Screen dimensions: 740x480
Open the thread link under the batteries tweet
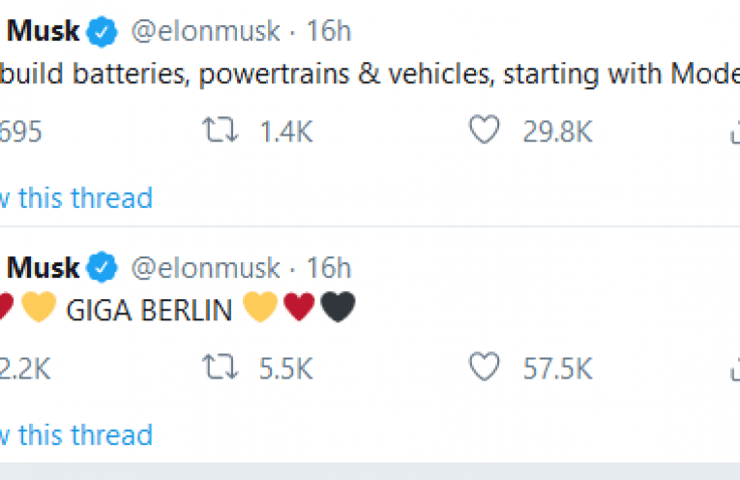coord(76,197)
